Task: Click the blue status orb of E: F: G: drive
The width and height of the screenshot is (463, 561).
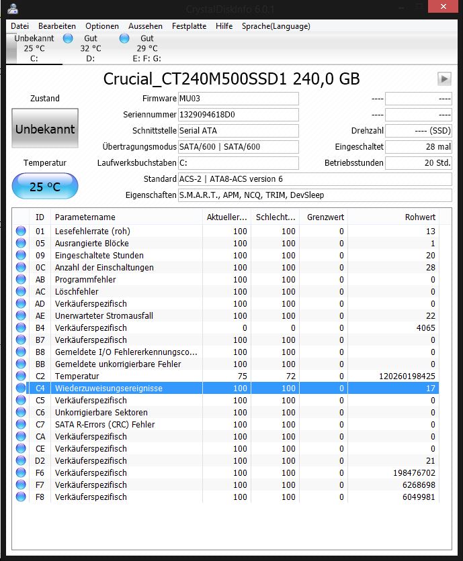Action: (124, 38)
